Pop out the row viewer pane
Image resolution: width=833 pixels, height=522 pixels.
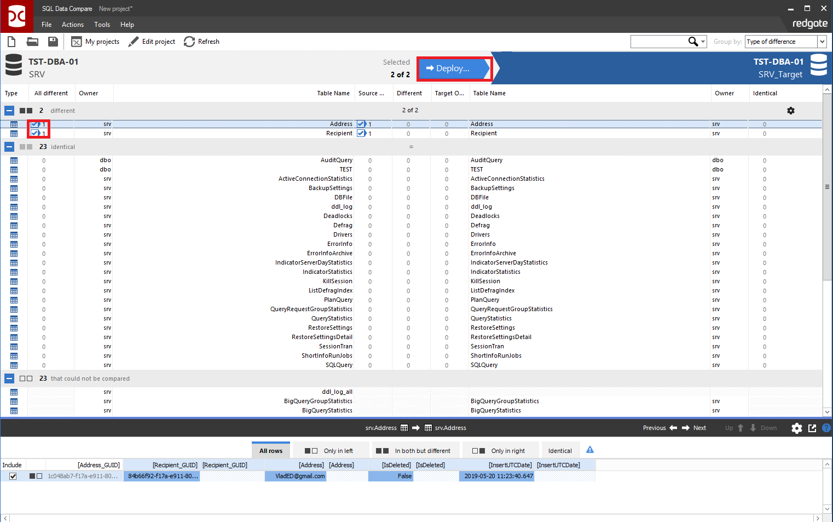(x=812, y=428)
